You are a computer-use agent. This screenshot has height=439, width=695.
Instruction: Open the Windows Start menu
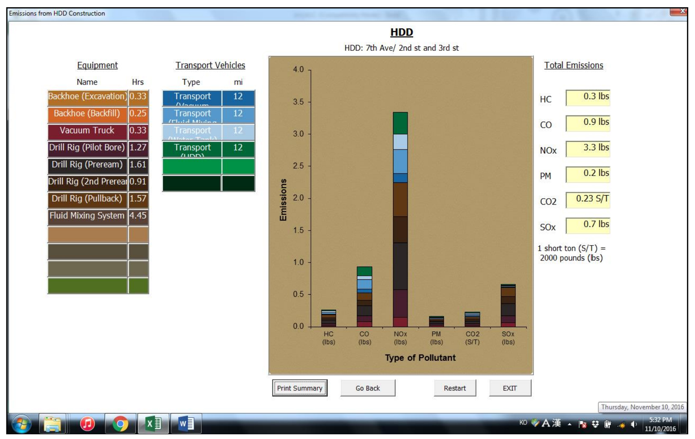click(21, 424)
